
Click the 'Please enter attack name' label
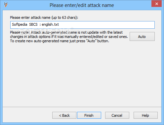point(44,17)
